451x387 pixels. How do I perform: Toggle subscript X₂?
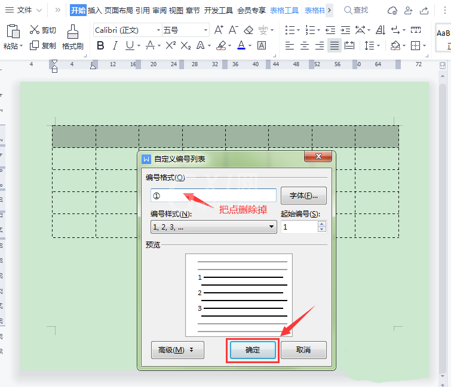(186, 45)
